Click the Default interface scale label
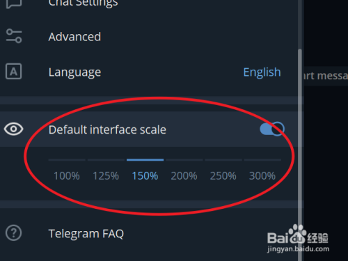 click(107, 129)
